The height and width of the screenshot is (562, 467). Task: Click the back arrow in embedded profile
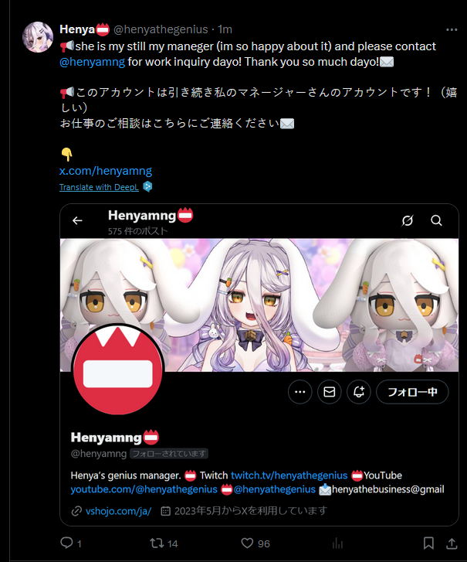[77, 220]
